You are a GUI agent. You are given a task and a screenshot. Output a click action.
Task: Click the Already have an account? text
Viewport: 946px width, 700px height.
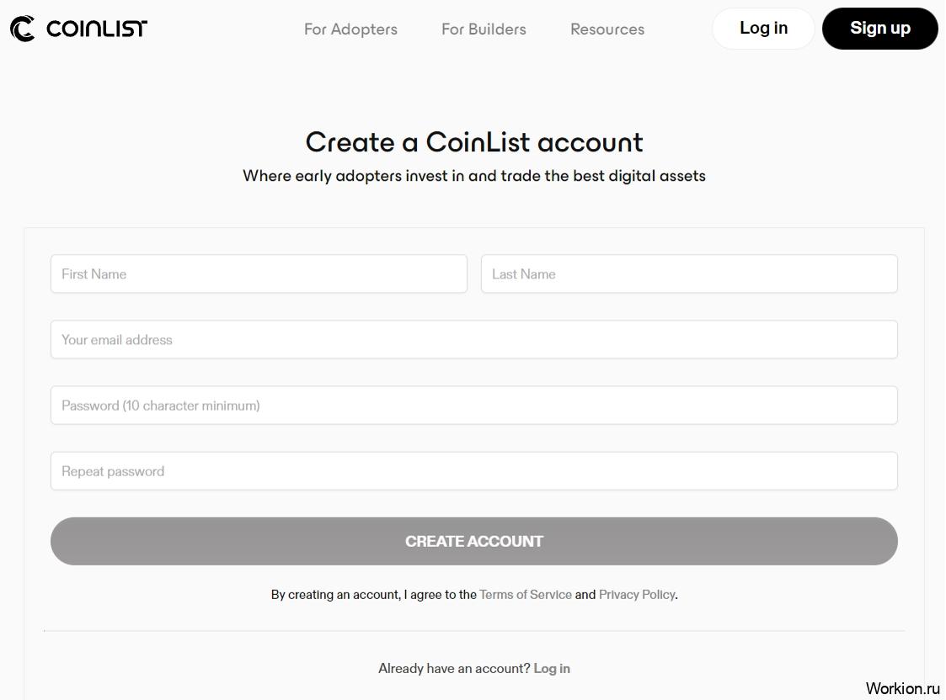tap(454, 669)
